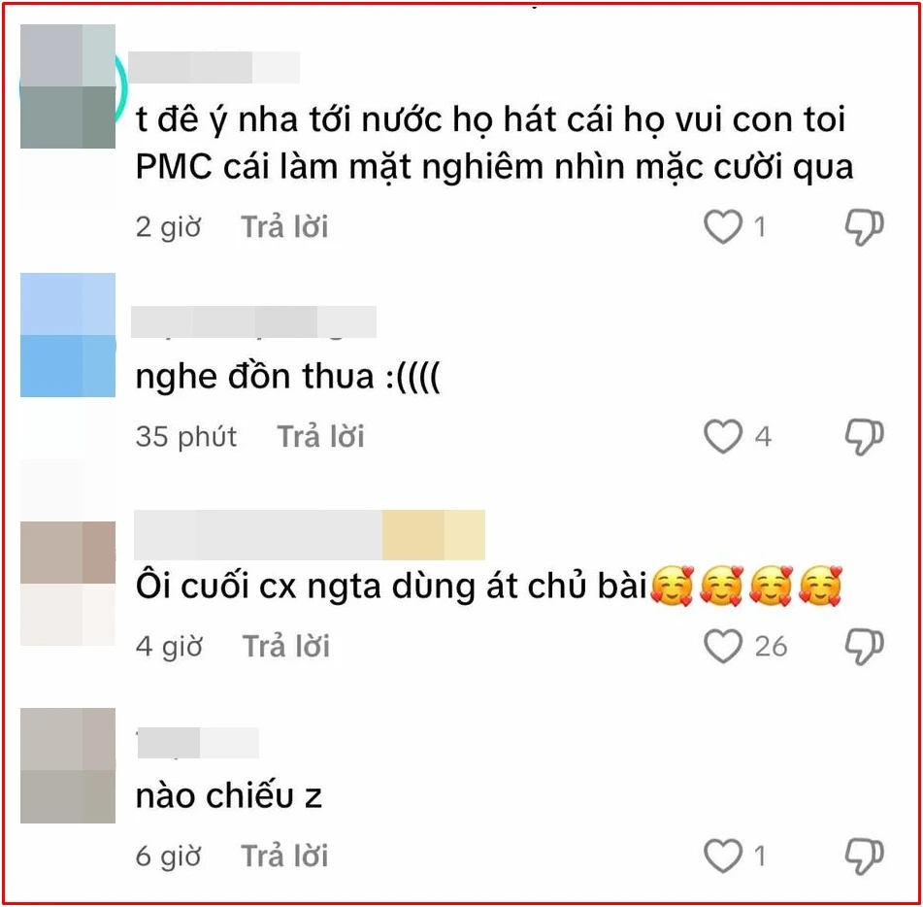Open the blue avatar of second commenter

tap(68, 334)
